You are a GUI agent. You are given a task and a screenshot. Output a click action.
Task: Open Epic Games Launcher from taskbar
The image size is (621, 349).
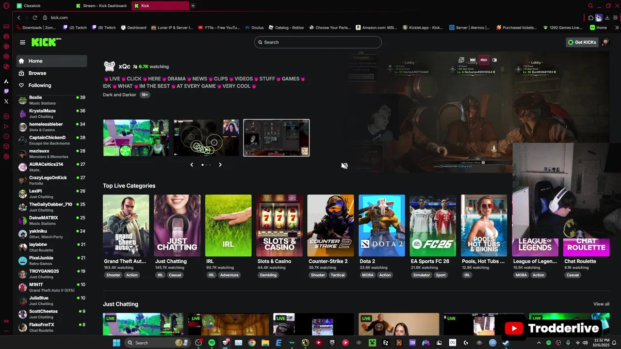click(x=332, y=343)
